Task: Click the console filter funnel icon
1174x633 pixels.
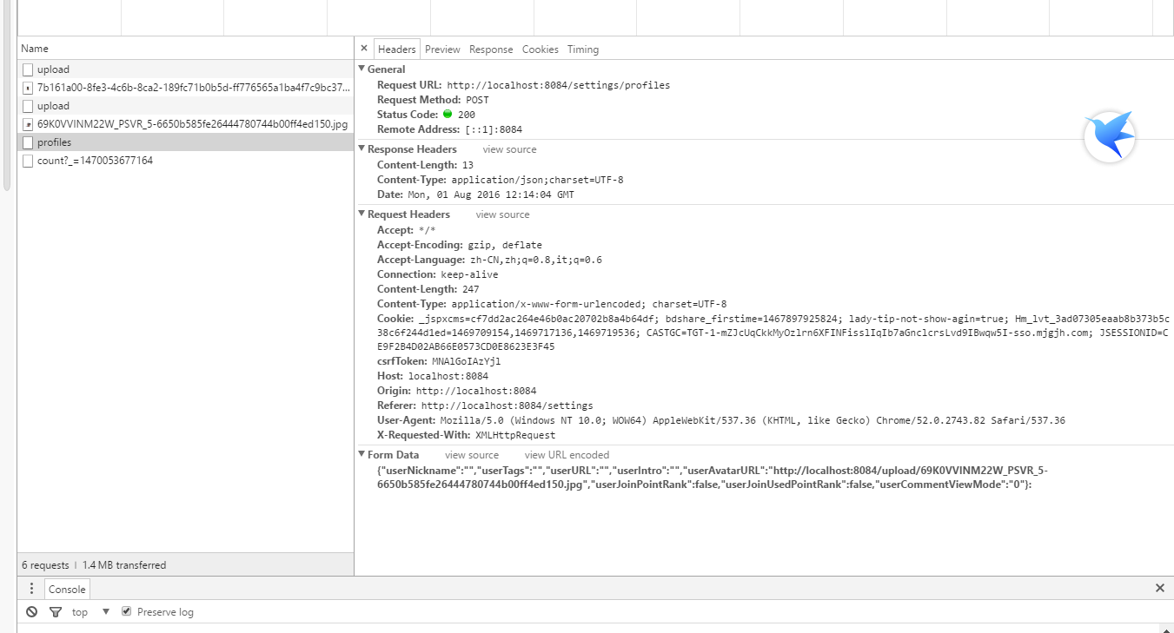Action: tap(56, 612)
